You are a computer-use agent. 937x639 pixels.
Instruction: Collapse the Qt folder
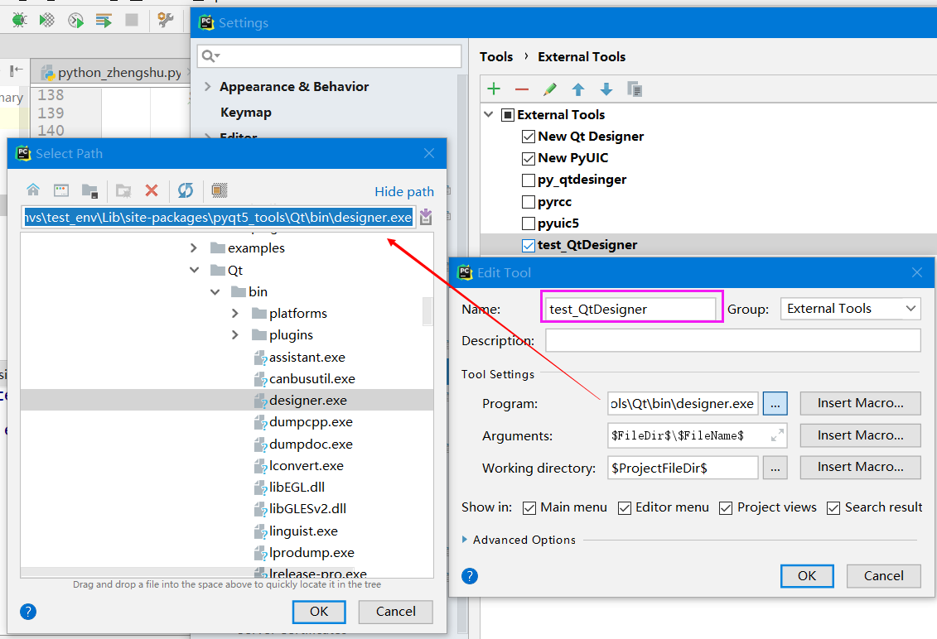coord(194,270)
